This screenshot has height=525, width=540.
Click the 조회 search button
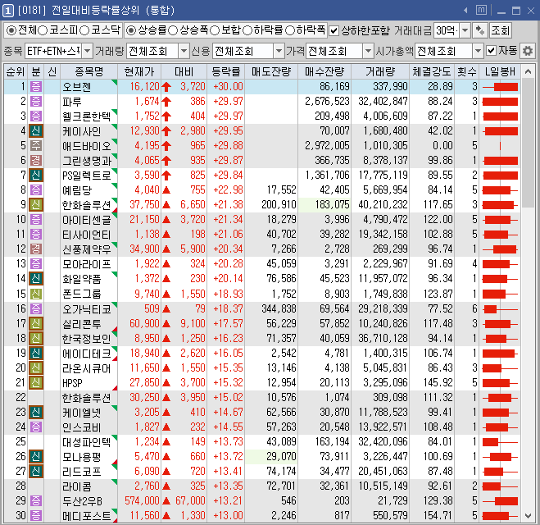(x=500, y=30)
